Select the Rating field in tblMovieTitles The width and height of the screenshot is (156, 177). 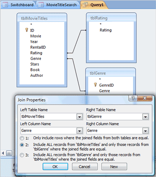[x=36, y=53]
